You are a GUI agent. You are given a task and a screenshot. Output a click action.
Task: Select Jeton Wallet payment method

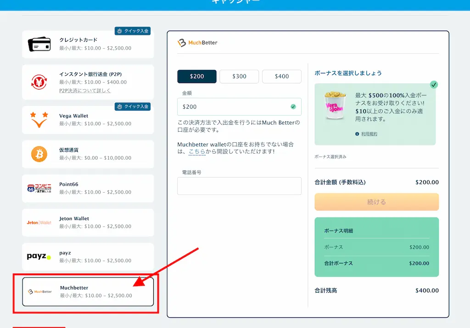pos(88,222)
